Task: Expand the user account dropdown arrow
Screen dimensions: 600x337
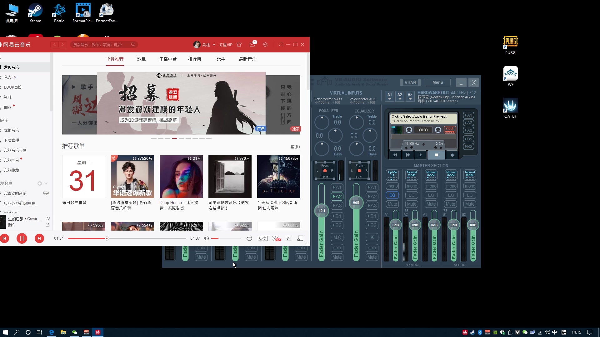Action: coord(214,45)
